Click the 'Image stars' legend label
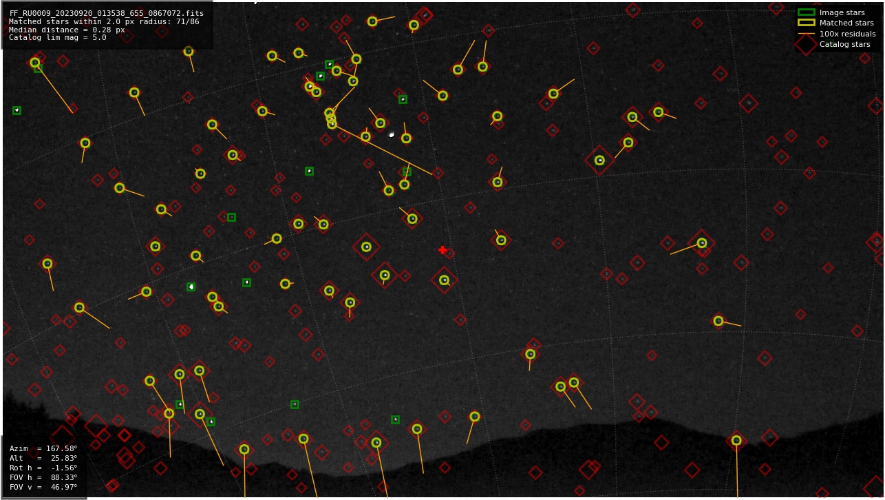Image resolution: width=885 pixels, height=500 pixels. click(842, 12)
